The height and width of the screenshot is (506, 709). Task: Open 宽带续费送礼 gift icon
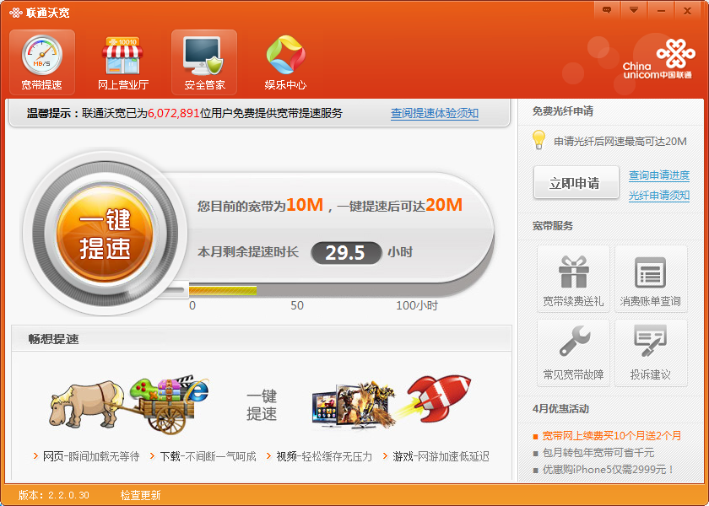(573, 279)
